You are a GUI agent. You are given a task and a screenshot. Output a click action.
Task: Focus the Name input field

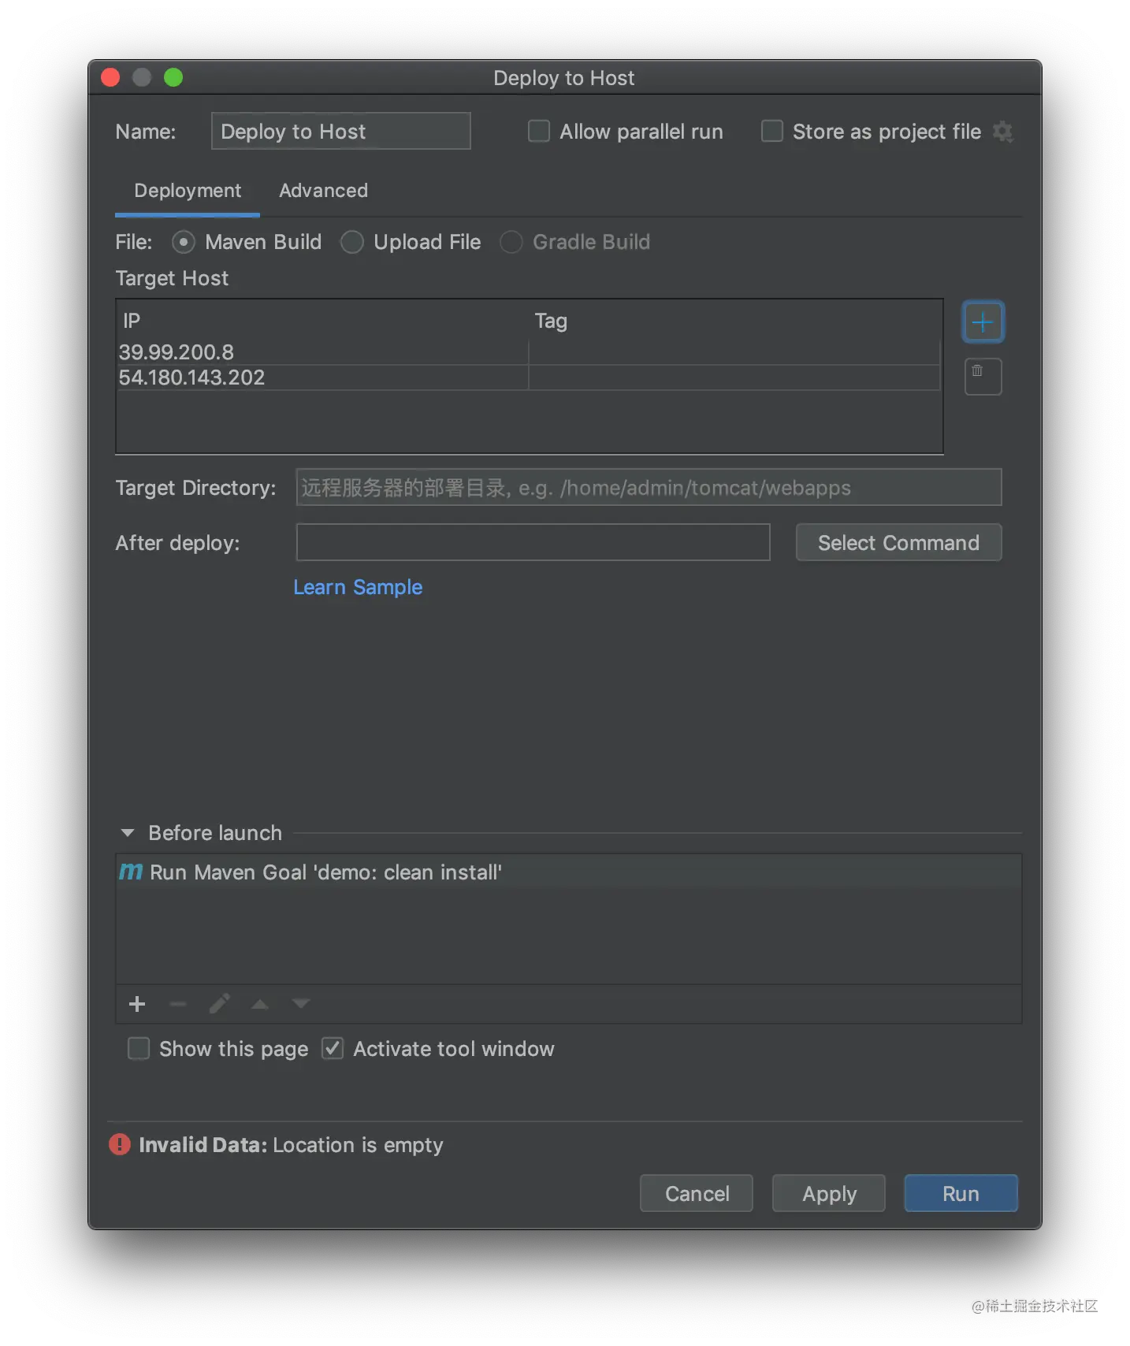340,131
